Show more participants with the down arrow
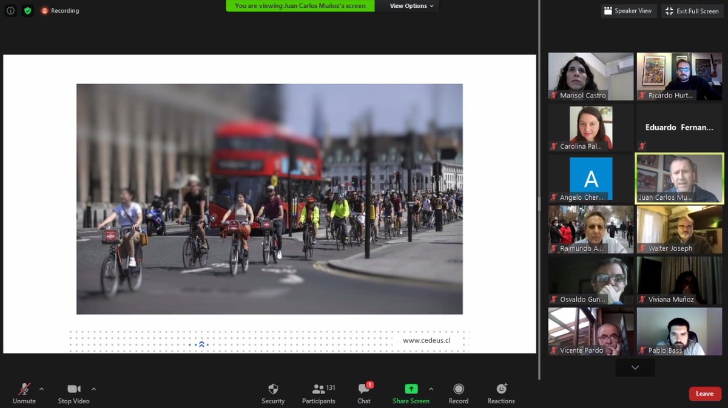Screen dimensions: 728x408 coord(635,367)
